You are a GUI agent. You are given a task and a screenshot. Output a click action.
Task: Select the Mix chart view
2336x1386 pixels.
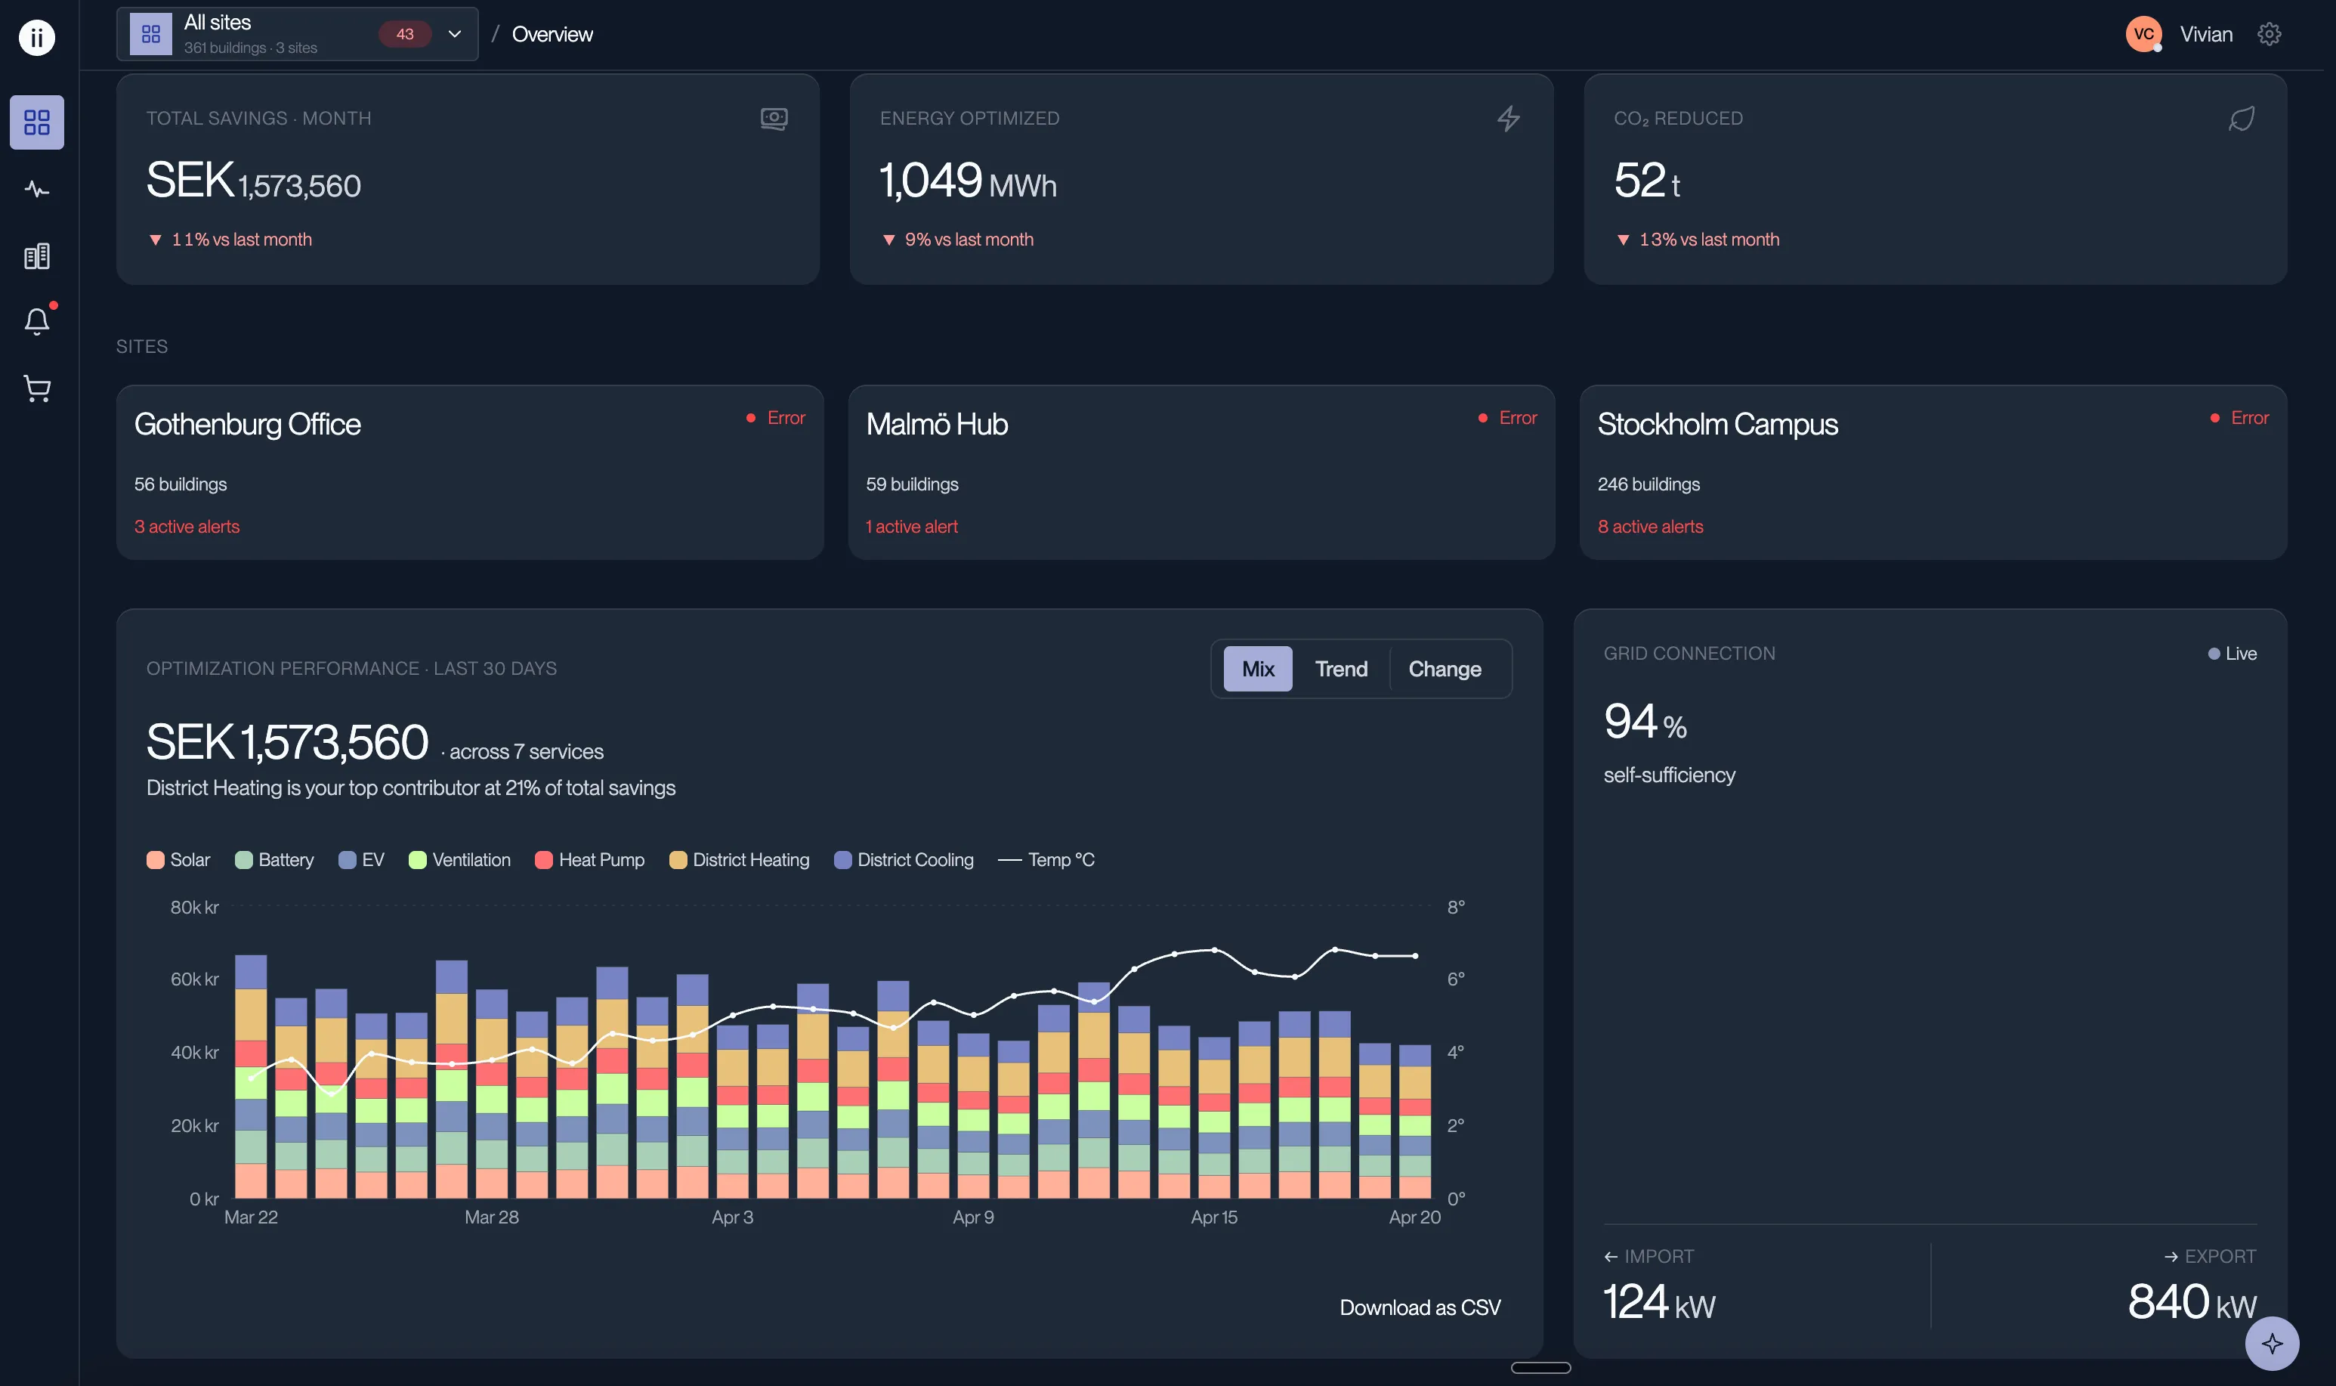(x=1258, y=669)
